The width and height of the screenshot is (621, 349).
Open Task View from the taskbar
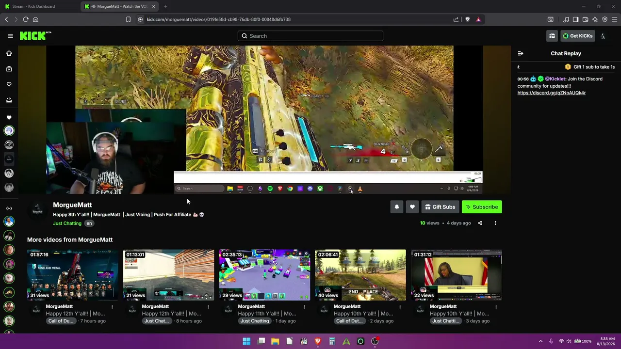[x=261, y=341]
